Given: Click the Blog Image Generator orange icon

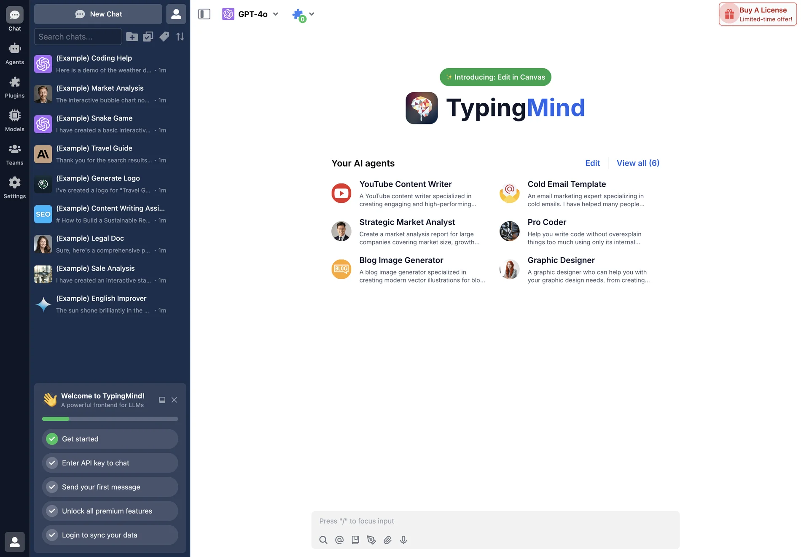Looking at the screenshot, I should (x=341, y=269).
